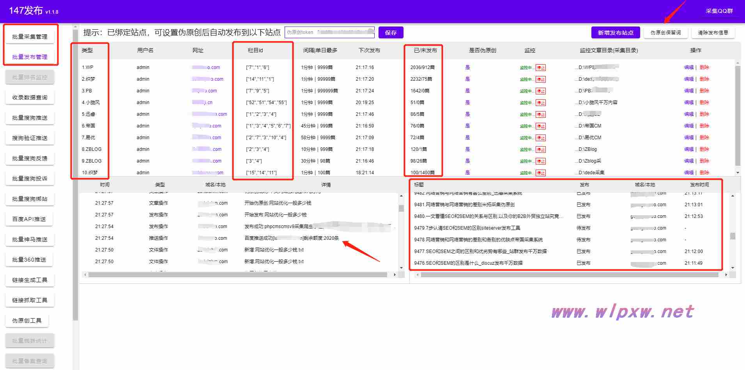Open 伪原创工具 in sidebar
Image resolution: width=745 pixels, height=370 pixels.
pyautogui.click(x=27, y=320)
